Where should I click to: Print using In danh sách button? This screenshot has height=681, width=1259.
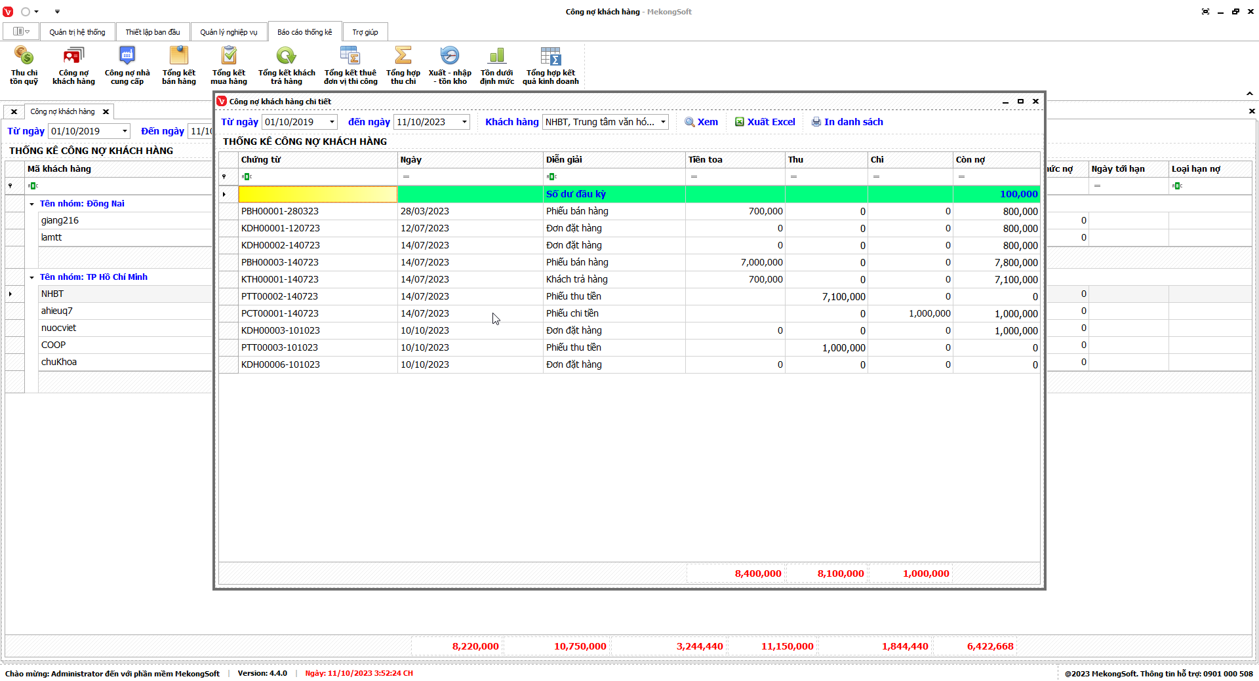pyautogui.click(x=847, y=122)
